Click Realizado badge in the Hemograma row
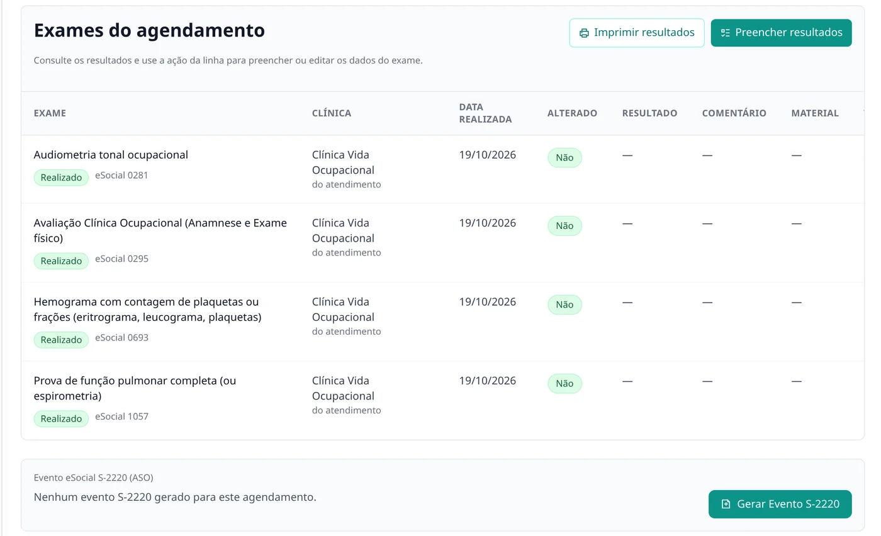Screen dimensions: 881x536 coord(61,340)
